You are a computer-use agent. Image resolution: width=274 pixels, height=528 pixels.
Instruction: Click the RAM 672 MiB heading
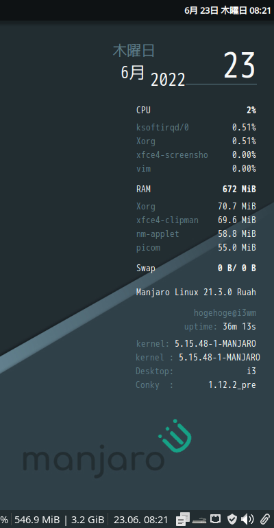pos(196,190)
